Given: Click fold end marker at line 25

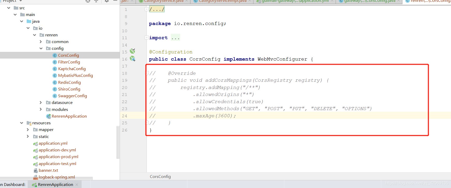Looking at the screenshot, I should click(x=147, y=122).
